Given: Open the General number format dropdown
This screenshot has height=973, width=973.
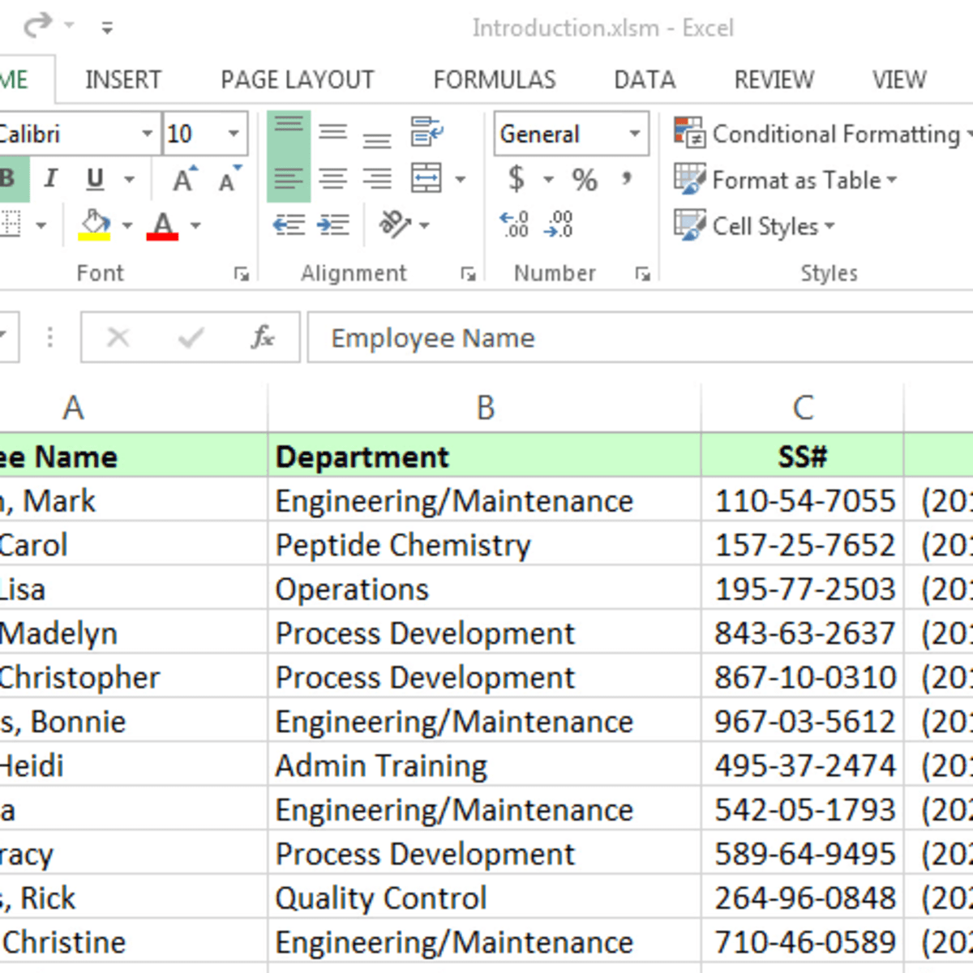Looking at the screenshot, I should pos(637,135).
